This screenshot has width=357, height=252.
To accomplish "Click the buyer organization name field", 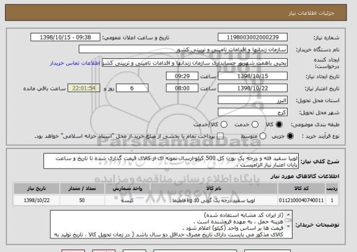I will [x=183, y=49].
